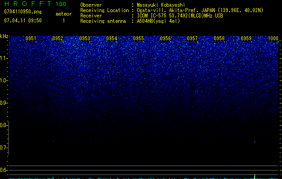Select the Ogata-vill. Akita-Pref. JAPAN location text
This screenshot has width=282, height=179.
[200, 10]
